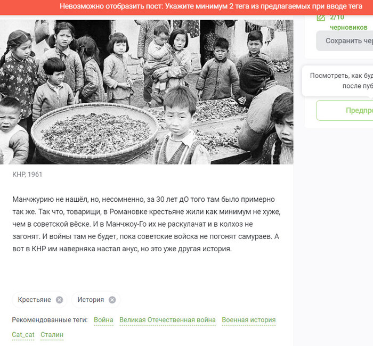Click the Посмотреть, как будет tooltip
Image resolution: width=373 pixels, height=346 pixels.
(338, 81)
